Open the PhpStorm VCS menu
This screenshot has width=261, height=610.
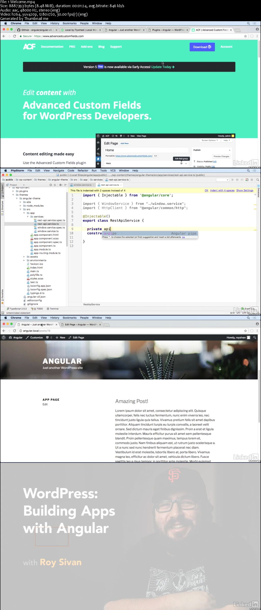(113, 170)
